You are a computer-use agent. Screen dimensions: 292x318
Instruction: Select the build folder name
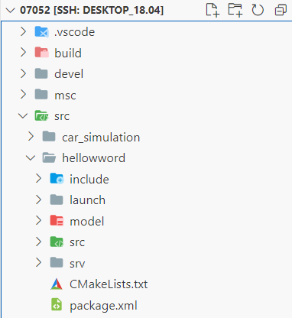point(68,53)
